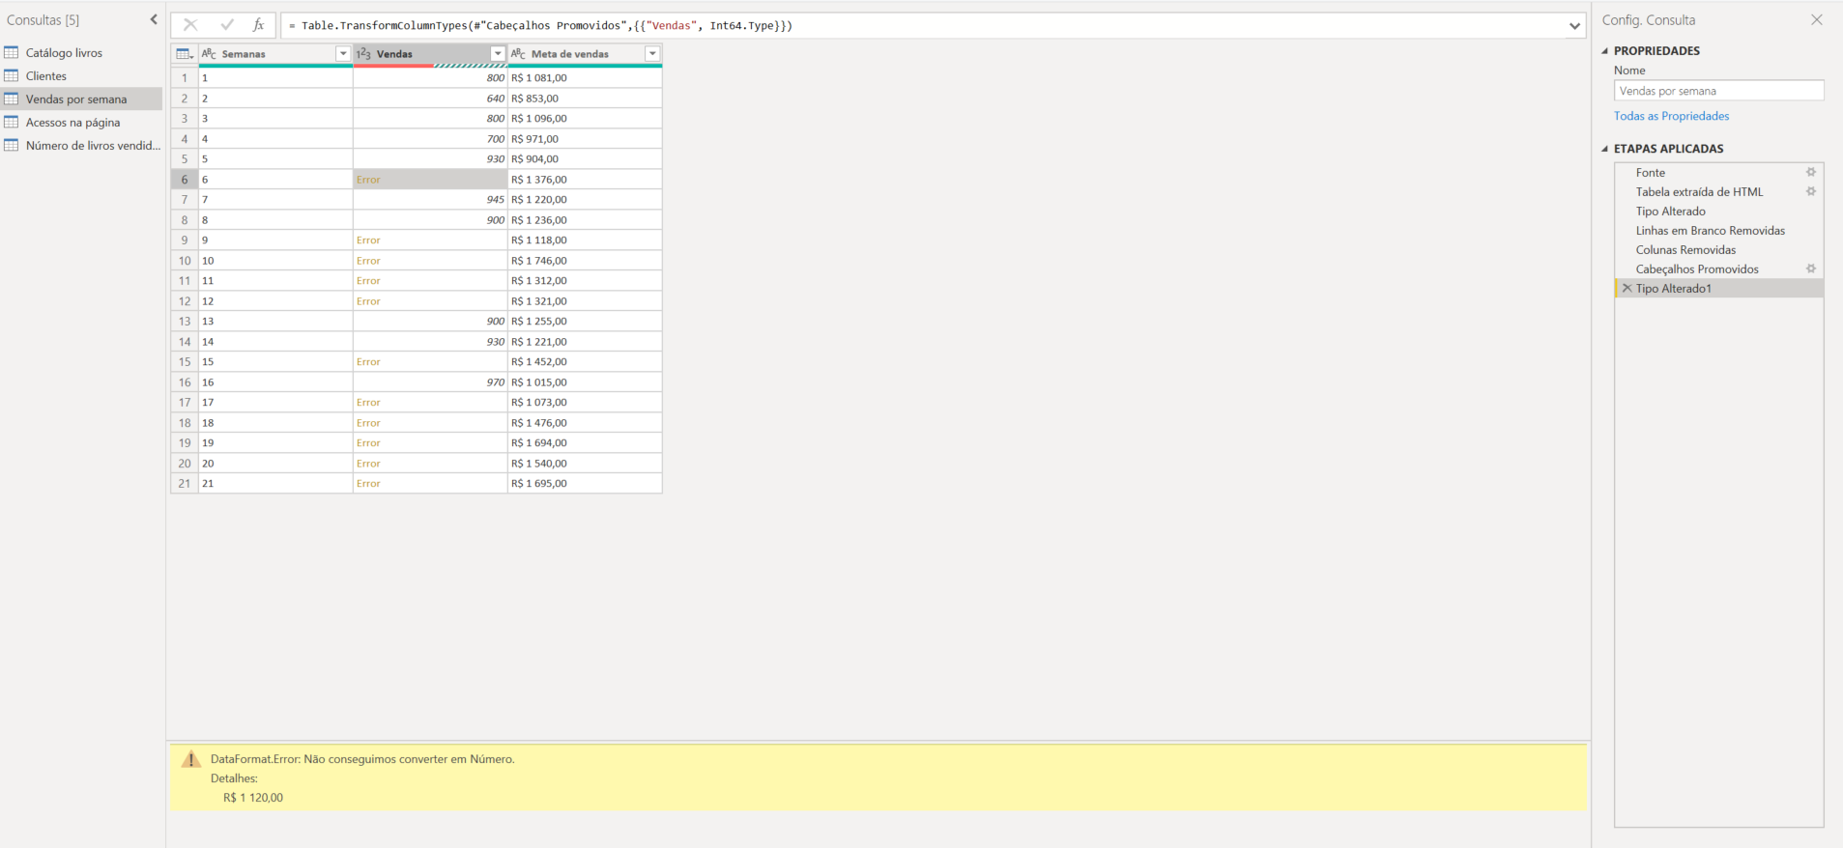
Task: Click the Error cell in row 9
Action: 430,240
